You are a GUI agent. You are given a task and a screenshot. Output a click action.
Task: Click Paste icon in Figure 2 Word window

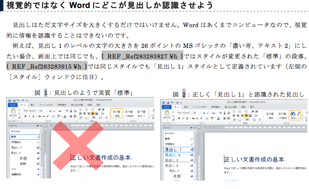tap(167, 113)
